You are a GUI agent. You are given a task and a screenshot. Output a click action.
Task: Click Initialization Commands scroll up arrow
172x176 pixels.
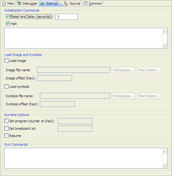165,31
